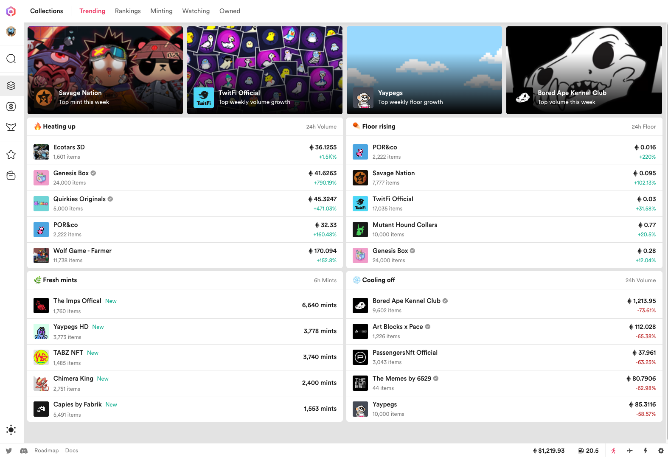Open Quirkies Originals collection name
This screenshot has width=668, height=457.
pos(79,199)
